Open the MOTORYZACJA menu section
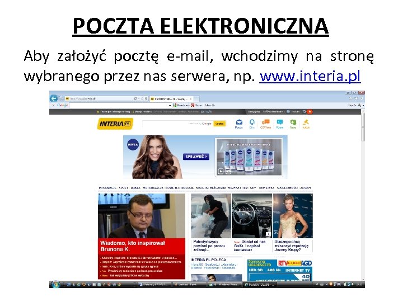The width and height of the screenshot is (403, 302). point(153,188)
